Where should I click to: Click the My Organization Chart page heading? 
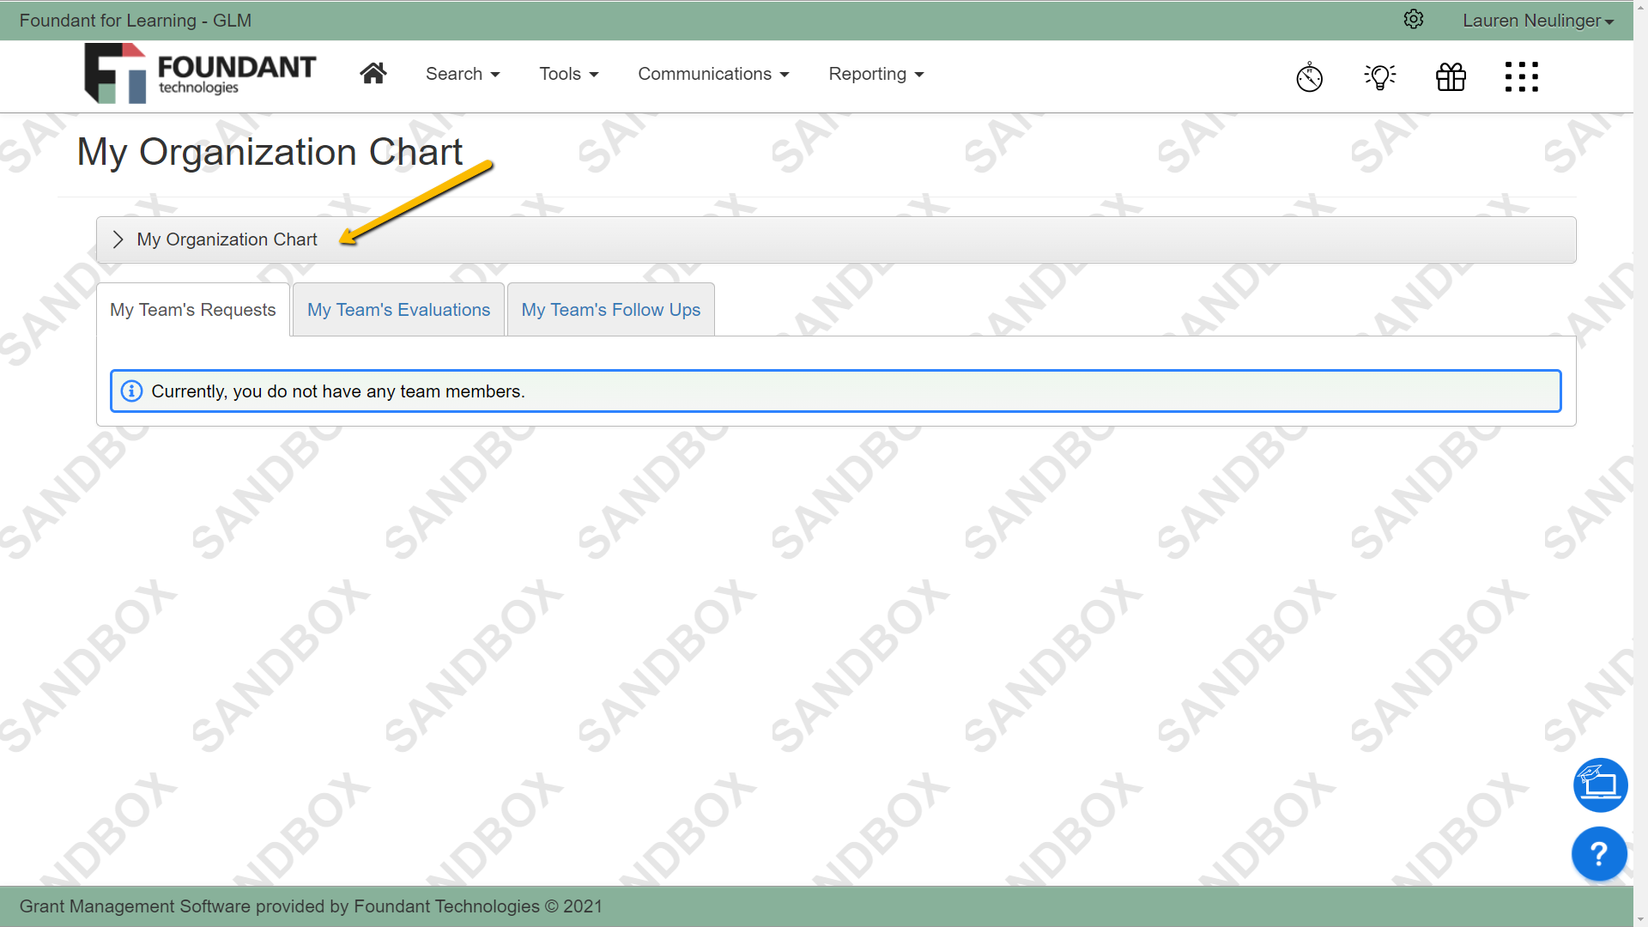point(270,152)
